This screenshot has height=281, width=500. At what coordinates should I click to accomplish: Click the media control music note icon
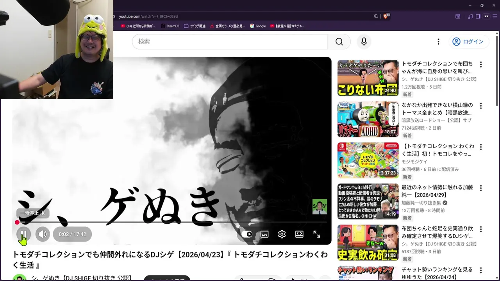click(470, 16)
